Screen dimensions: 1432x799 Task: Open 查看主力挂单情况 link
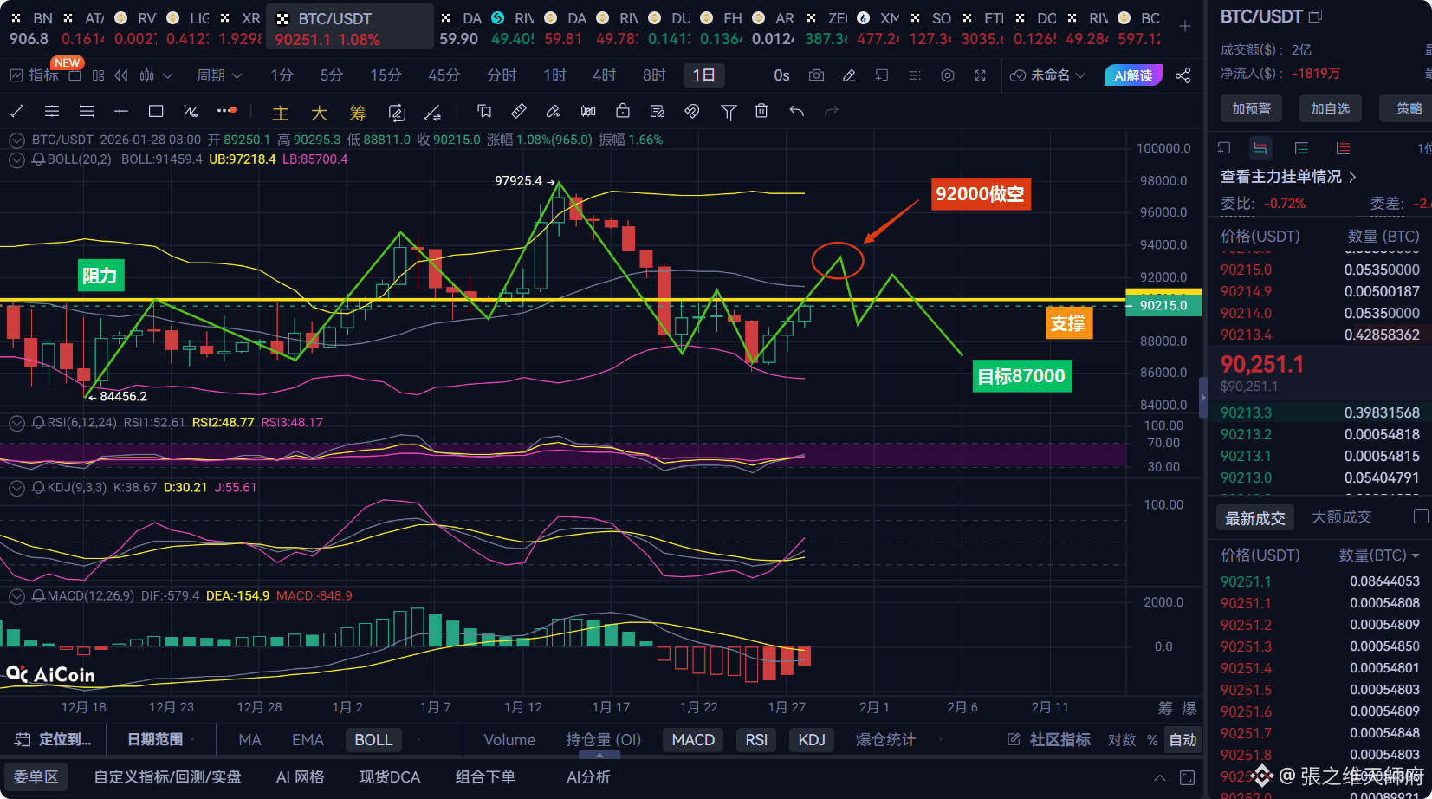pyautogui.click(x=1288, y=176)
